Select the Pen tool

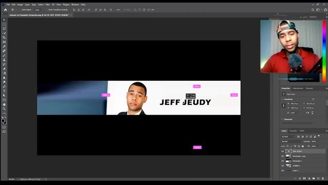tap(4, 86)
